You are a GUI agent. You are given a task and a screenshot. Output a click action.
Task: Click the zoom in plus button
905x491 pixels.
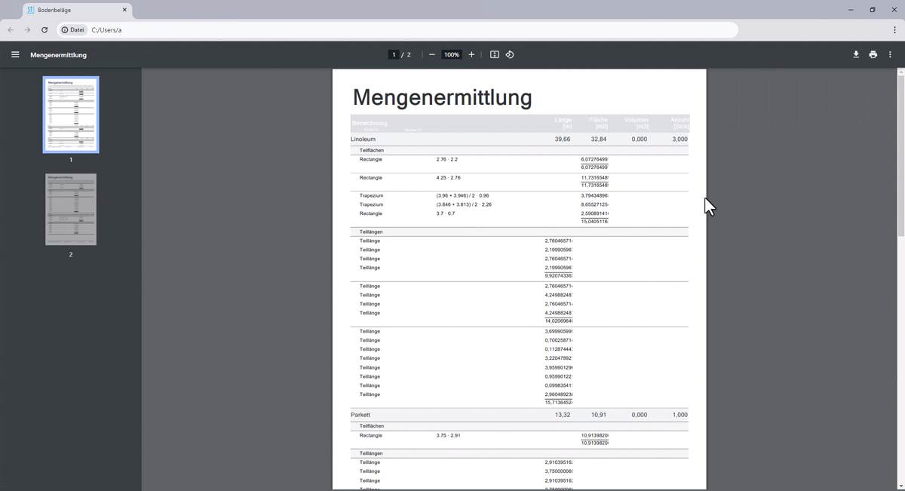point(471,55)
